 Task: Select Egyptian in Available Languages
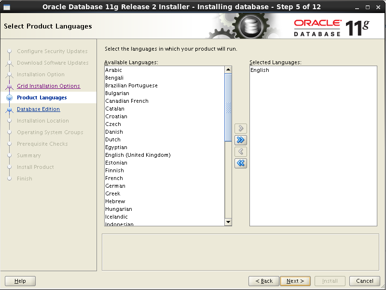165,147
